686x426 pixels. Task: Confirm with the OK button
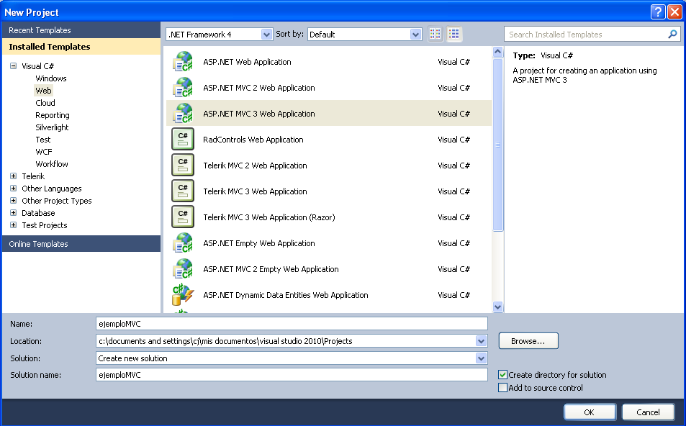[589, 411]
